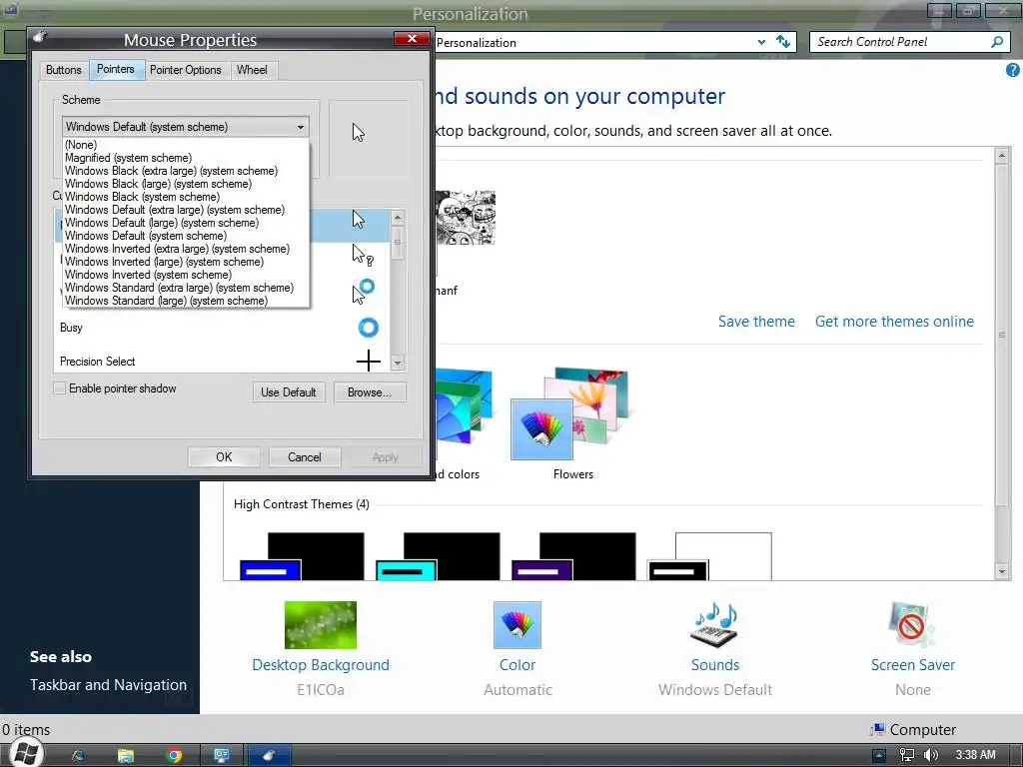Open Control Panel taskbar icon
The image size is (1023, 767).
222,755
